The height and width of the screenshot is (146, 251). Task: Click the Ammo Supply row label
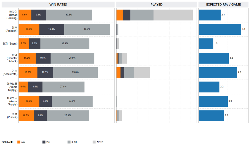point(12,87)
